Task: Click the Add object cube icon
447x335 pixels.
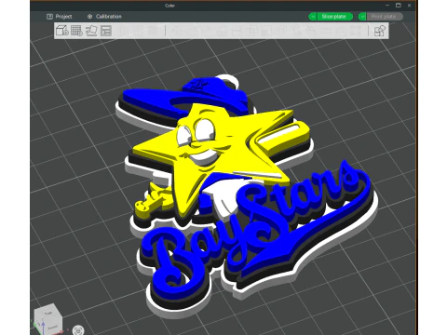Action: (x=62, y=31)
